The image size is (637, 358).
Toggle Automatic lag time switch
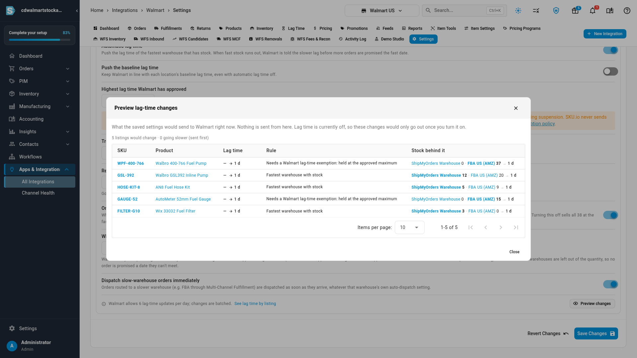coord(610,50)
